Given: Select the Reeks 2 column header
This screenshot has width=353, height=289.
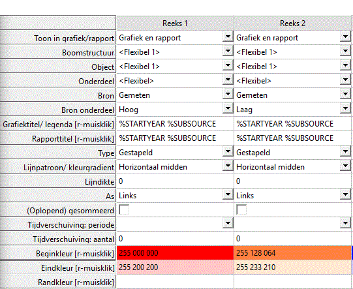Looking at the screenshot, I should [x=292, y=23].
